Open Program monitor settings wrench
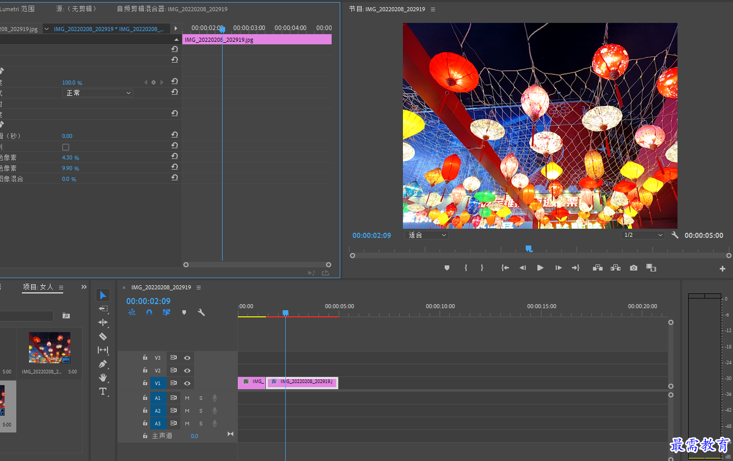The image size is (733, 461). click(675, 235)
